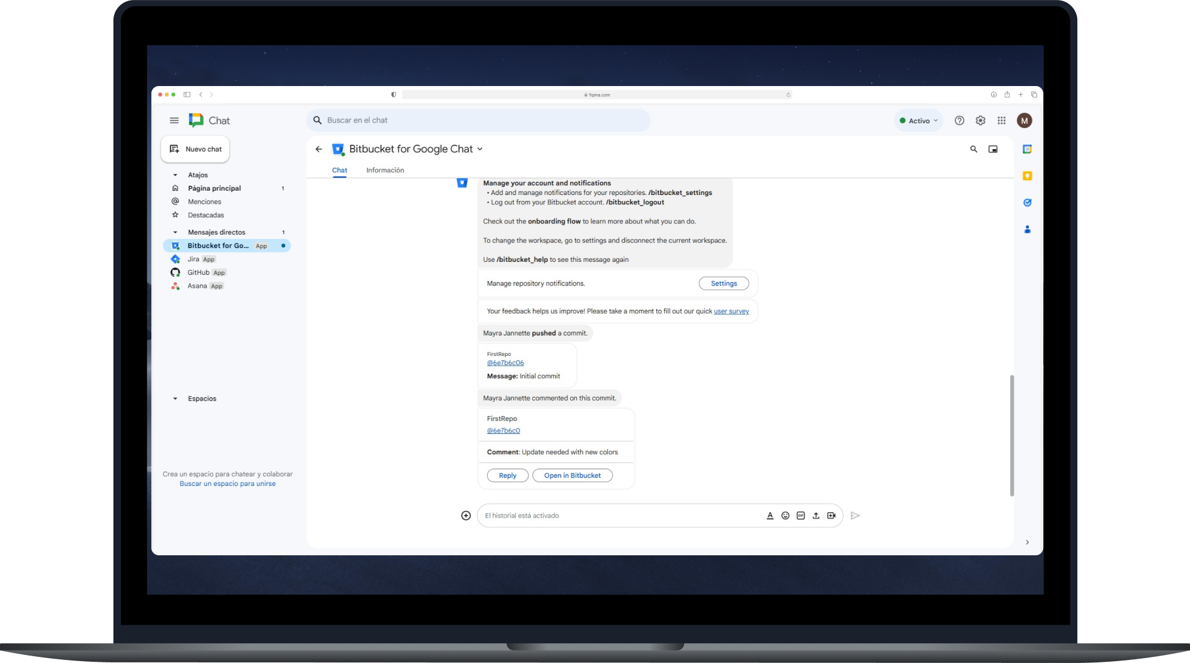This screenshot has height=663, width=1190.
Task: Collapse the Espacios section
Action: [x=175, y=399]
